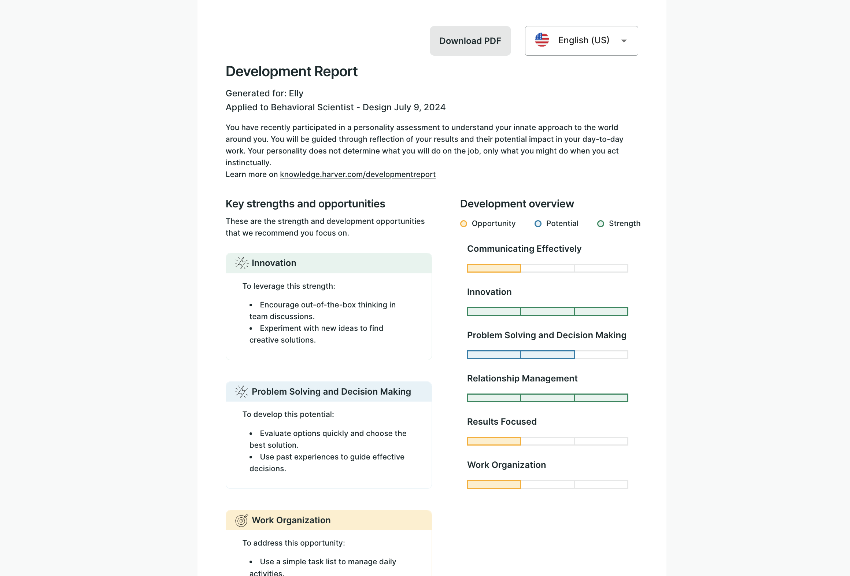Image resolution: width=850 pixels, height=576 pixels.
Task: Click the Innovation green progress bar
Action: coord(547,311)
